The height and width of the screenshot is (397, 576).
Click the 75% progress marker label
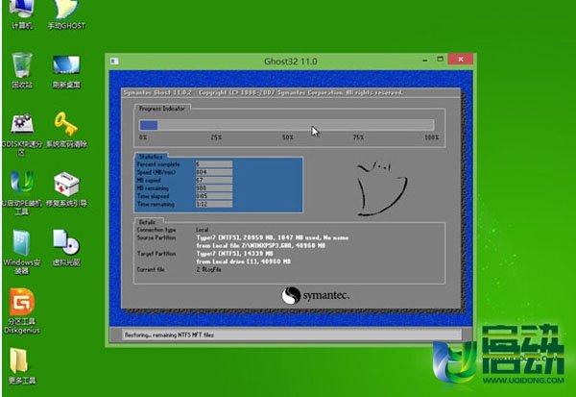coord(358,137)
